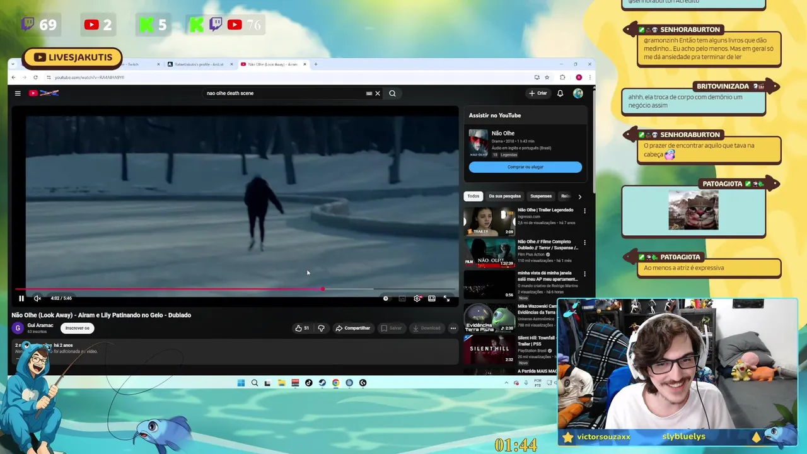Switch to the AniList profile tab

(x=199, y=64)
